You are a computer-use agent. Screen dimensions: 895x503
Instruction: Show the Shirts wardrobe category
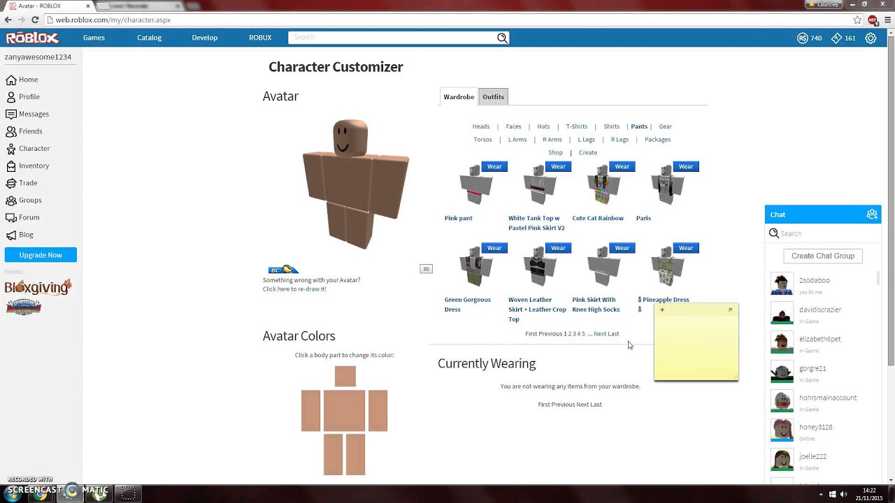[612, 126]
